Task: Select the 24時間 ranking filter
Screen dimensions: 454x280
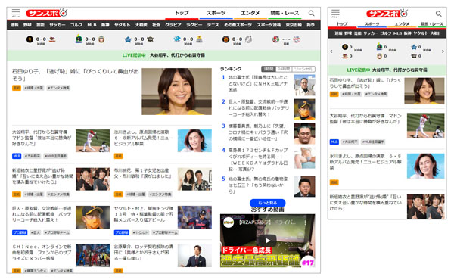Action: (x=284, y=69)
